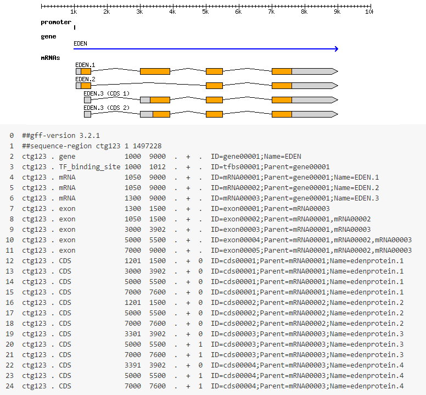The height and width of the screenshot is (395, 426).
Task: Select the EDEN.1 transcript label
Action: click(85, 65)
